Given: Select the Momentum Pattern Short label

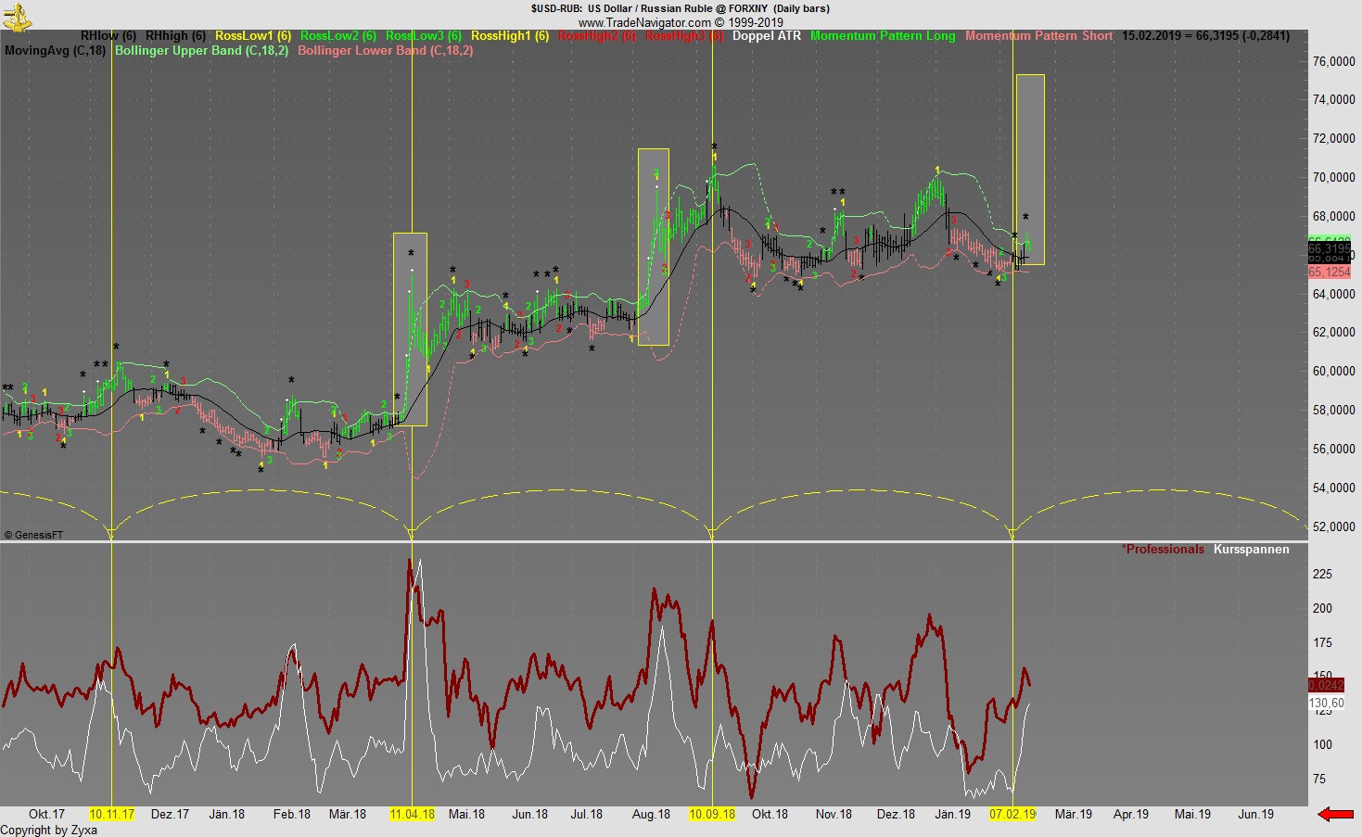Looking at the screenshot, I should point(1038,36).
